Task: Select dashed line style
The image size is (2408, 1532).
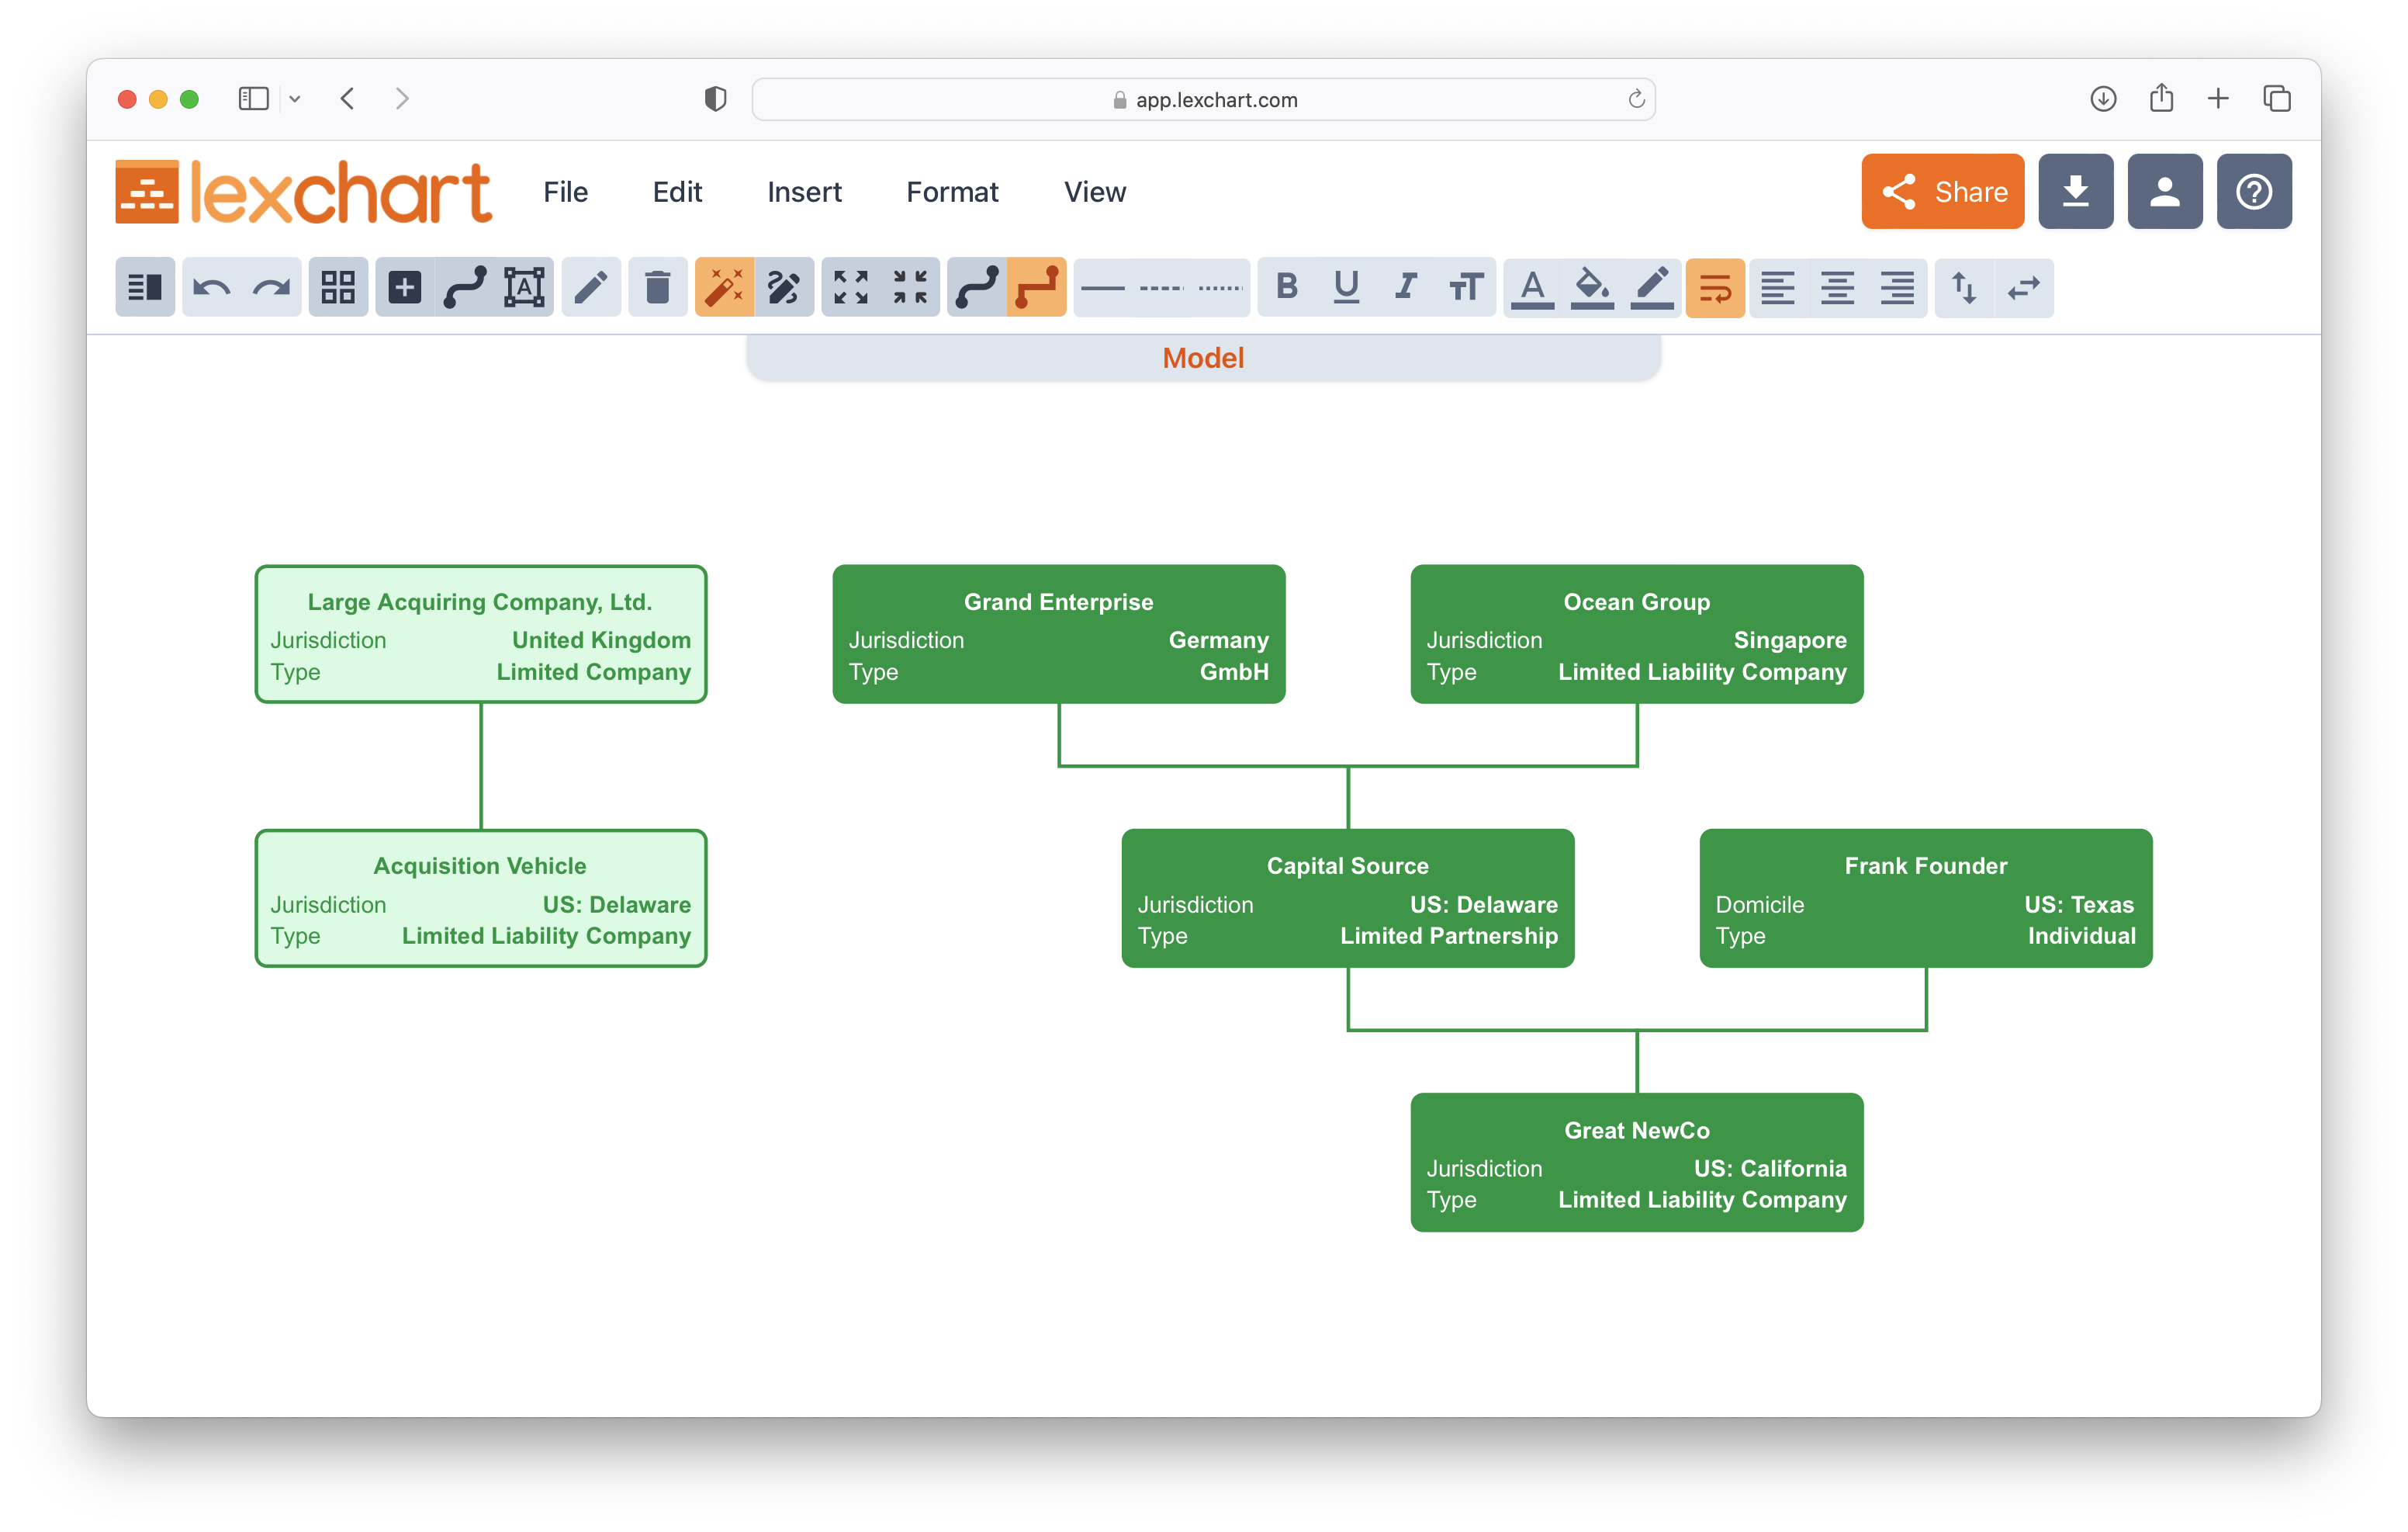Action: [1162, 288]
